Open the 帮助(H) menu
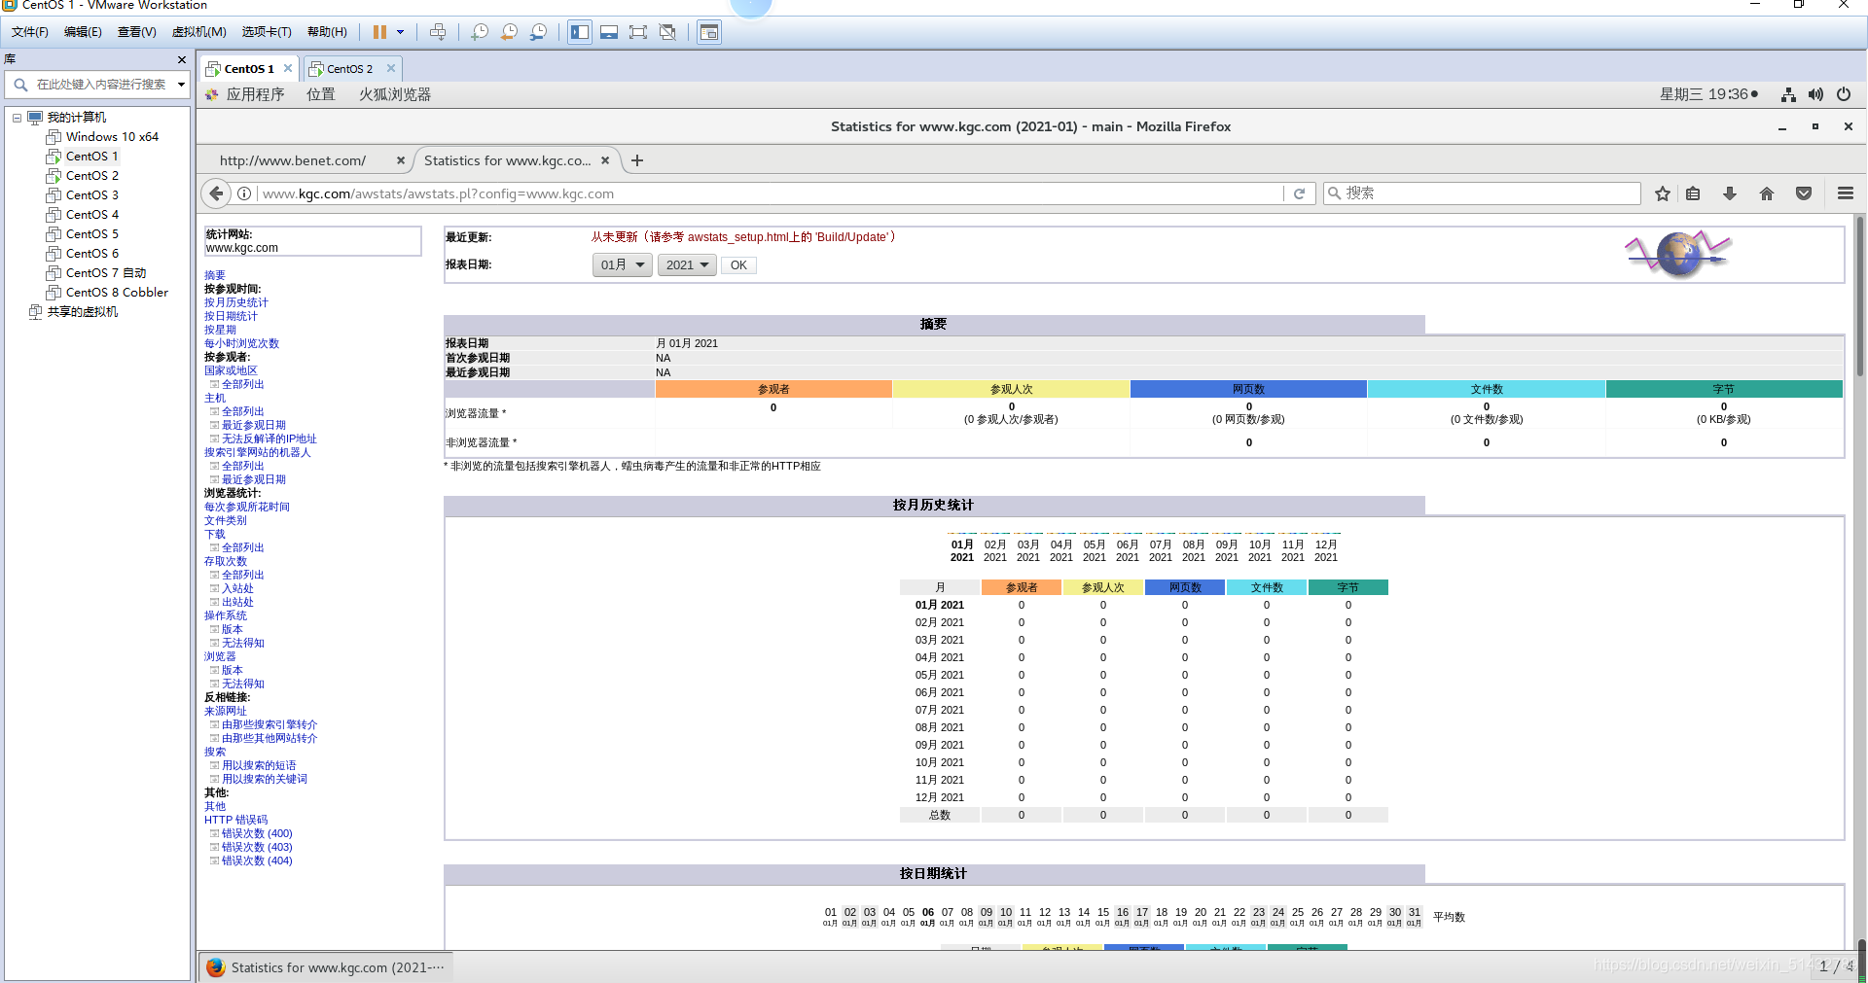This screenshot has height=983, width=1868. click(x=327, y=32)
